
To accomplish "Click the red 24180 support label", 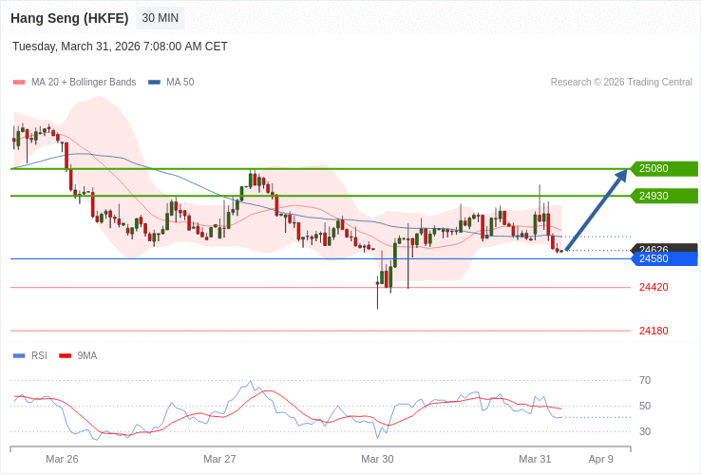I will (654, 331).
